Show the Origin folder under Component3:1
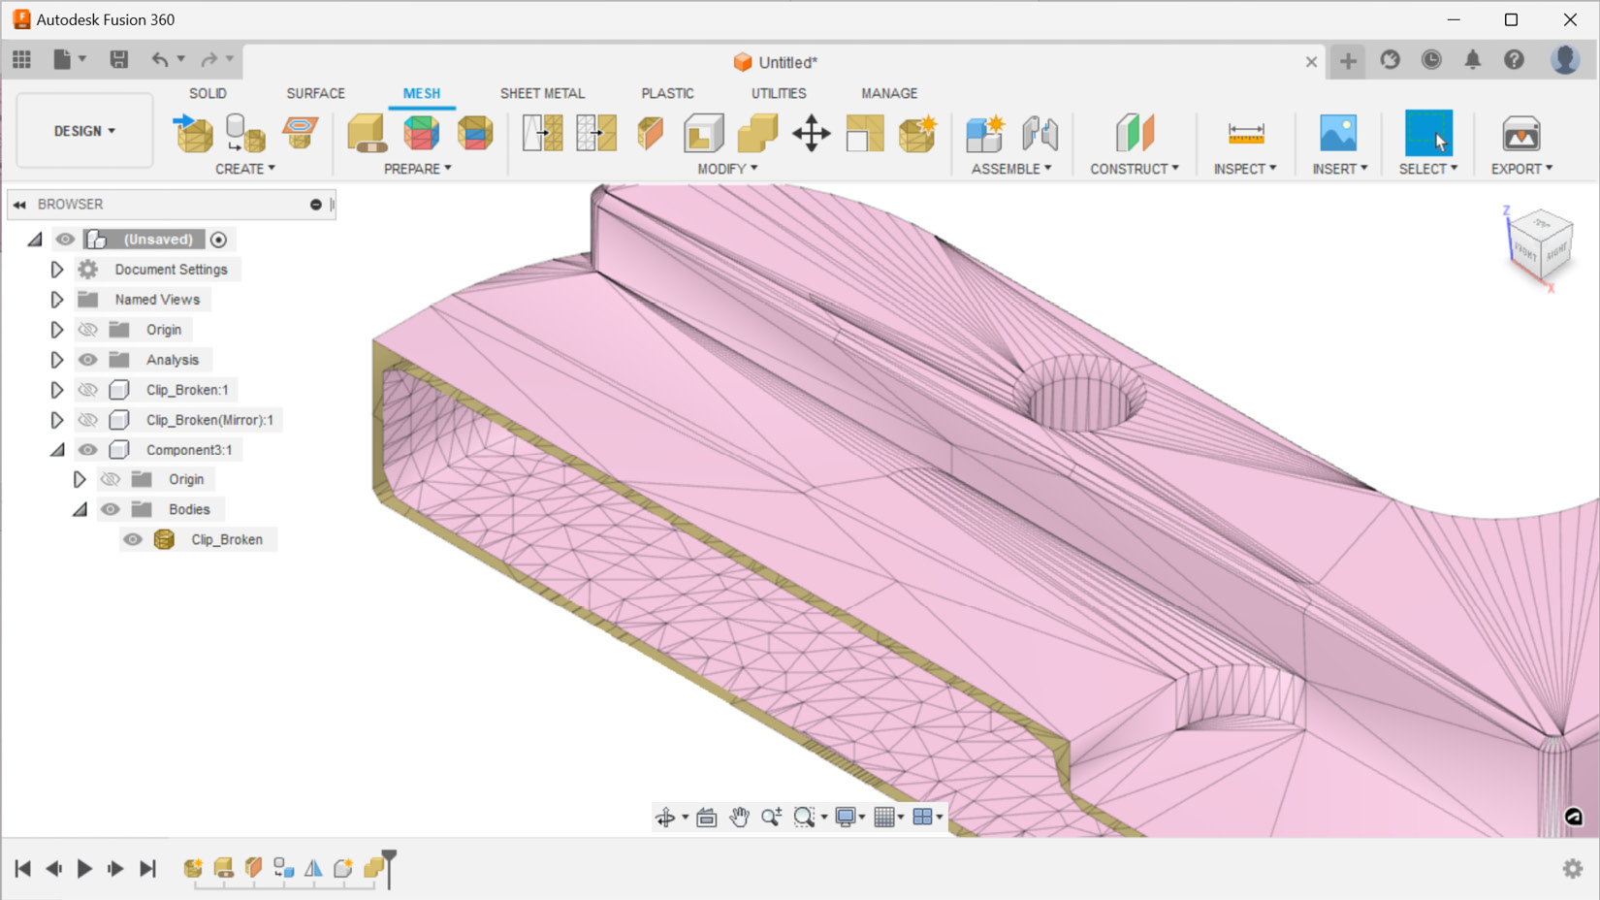This screenshot has height=900, width=1600. 111,479
